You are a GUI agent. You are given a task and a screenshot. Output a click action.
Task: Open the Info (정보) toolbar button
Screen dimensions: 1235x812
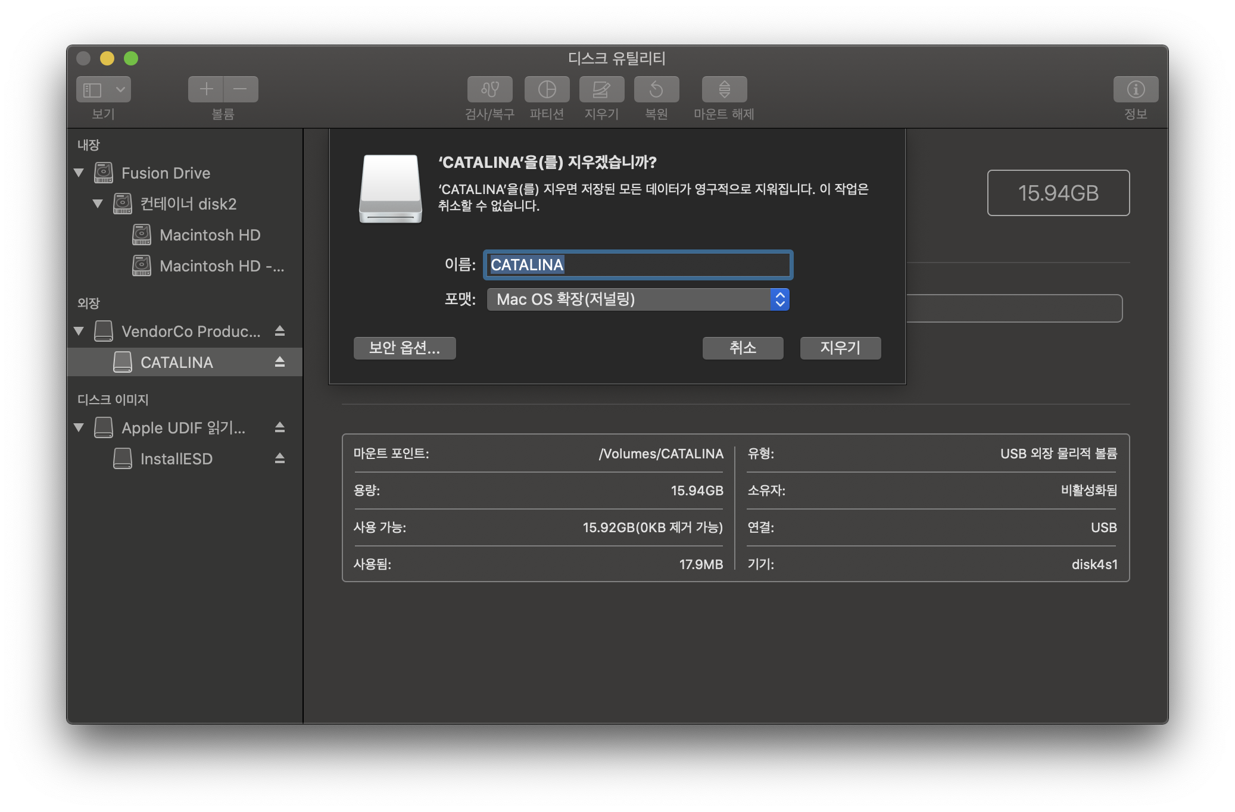pyautogui.click(x=1136, y=89)
